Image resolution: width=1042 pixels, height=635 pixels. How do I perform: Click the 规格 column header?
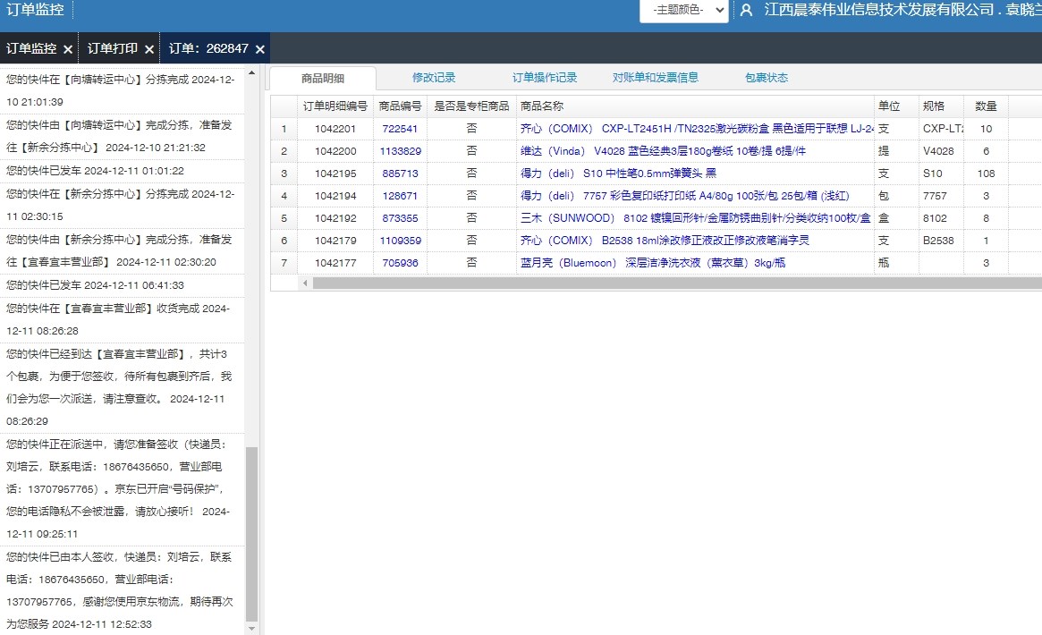click(941, 106)
